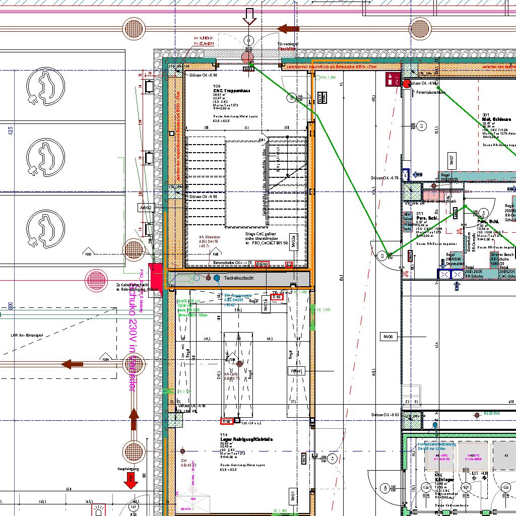Click the R 90 box beside NV01b
Image resolution: width=516 pixels, height=516 pixels.
point(277,297)
